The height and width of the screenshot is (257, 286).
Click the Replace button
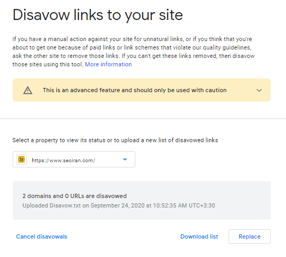click(250, 236)
